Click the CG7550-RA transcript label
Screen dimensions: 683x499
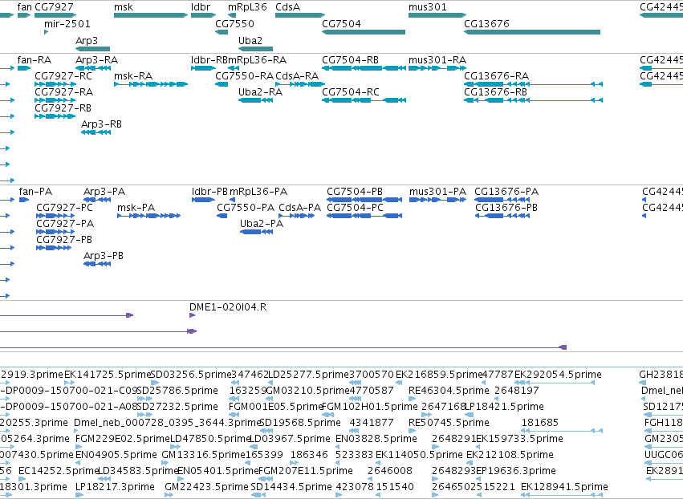pos(244,75)
